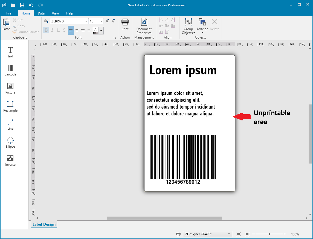The image size is (313, 239).
Task: Open the font size dropdown
Action: (x=100, y=21)
